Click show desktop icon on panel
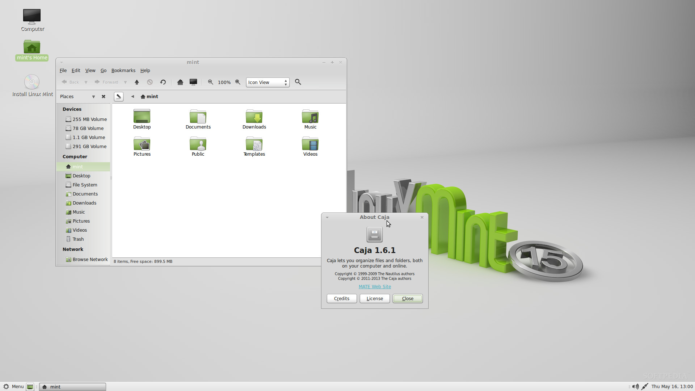 tap(30, 387)
